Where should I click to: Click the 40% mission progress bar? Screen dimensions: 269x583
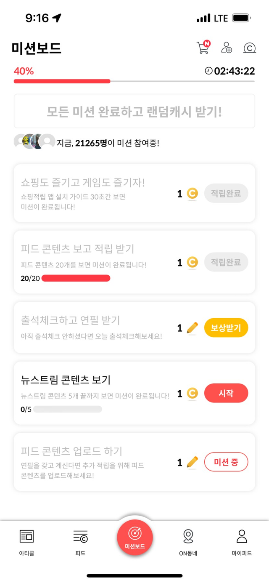(134, 81)
